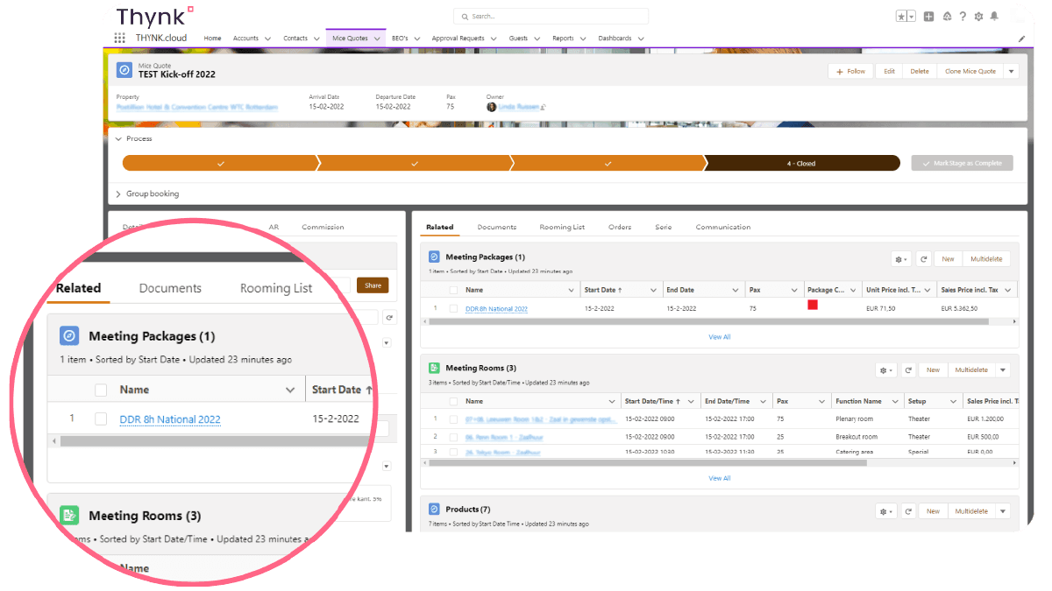Check the Breakout room row checkbox
This screenshot has height=591, width=1052.
point(453,436)
